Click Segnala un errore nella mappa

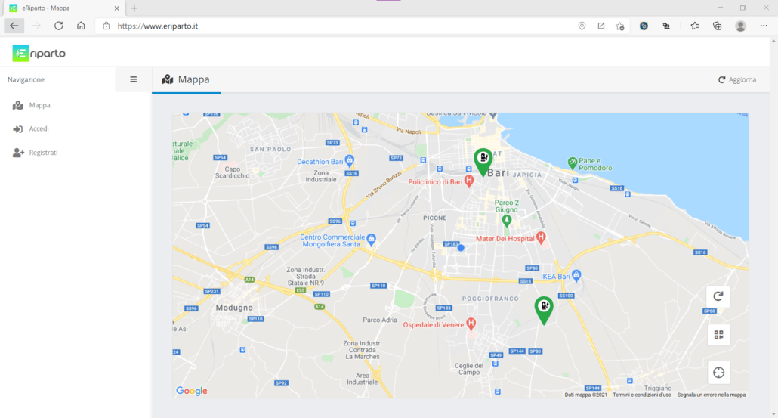tap(711, 395)
